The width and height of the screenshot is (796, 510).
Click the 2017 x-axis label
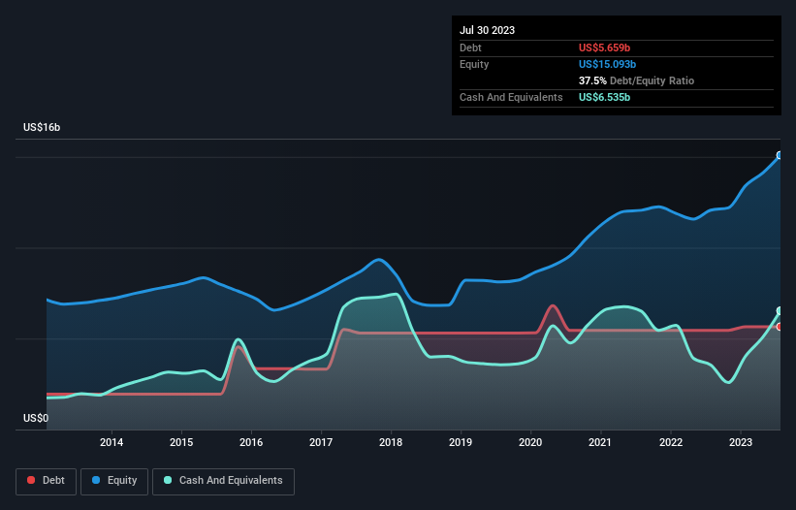pos(321,442)
